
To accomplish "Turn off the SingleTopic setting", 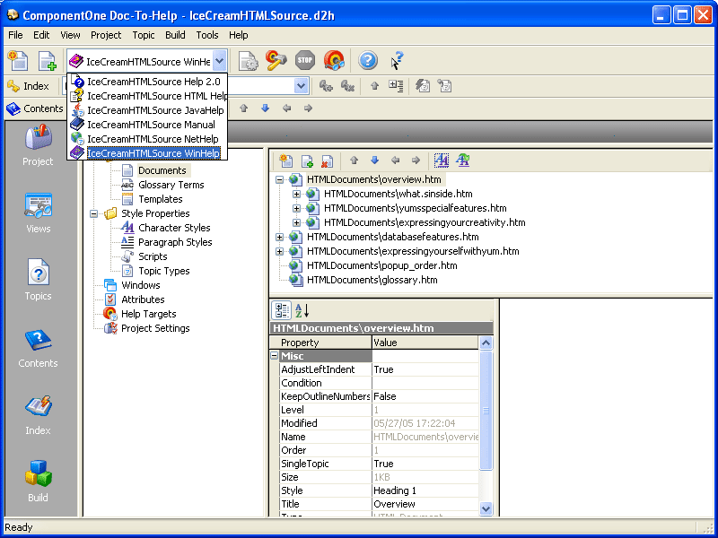I will coord(422,464).
